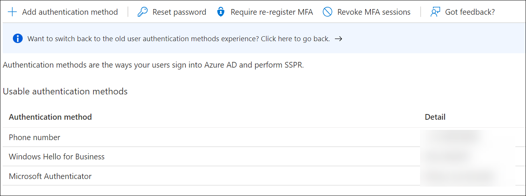Select Require re-register MFA
This screenshot has width=526, height=196.
265,12
